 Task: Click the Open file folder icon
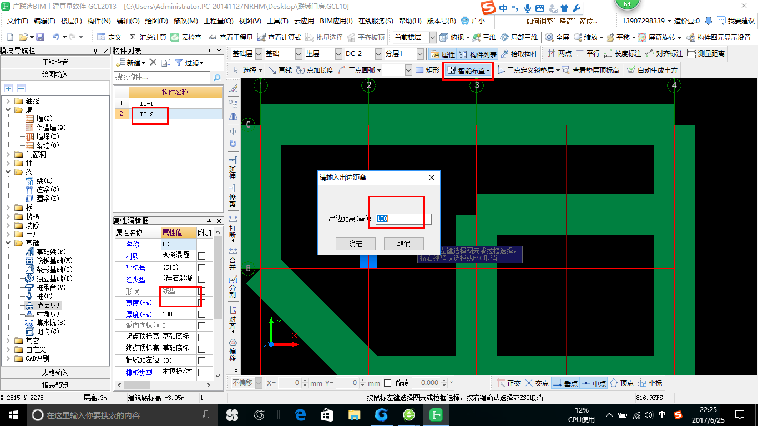[x=23, y=37]
